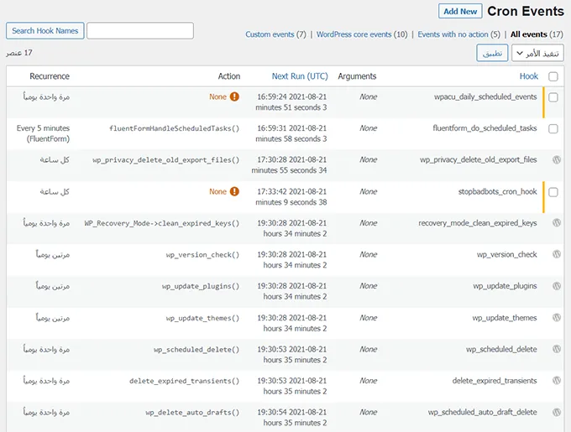Click wp_delete_auto_drafts() action text
The height and width of the screenshot is (432, 571).
[192, 413]
